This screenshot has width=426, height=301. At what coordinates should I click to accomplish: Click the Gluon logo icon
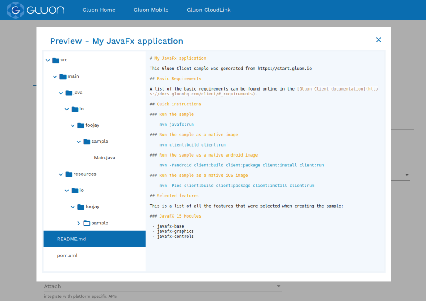pos(15,10)
